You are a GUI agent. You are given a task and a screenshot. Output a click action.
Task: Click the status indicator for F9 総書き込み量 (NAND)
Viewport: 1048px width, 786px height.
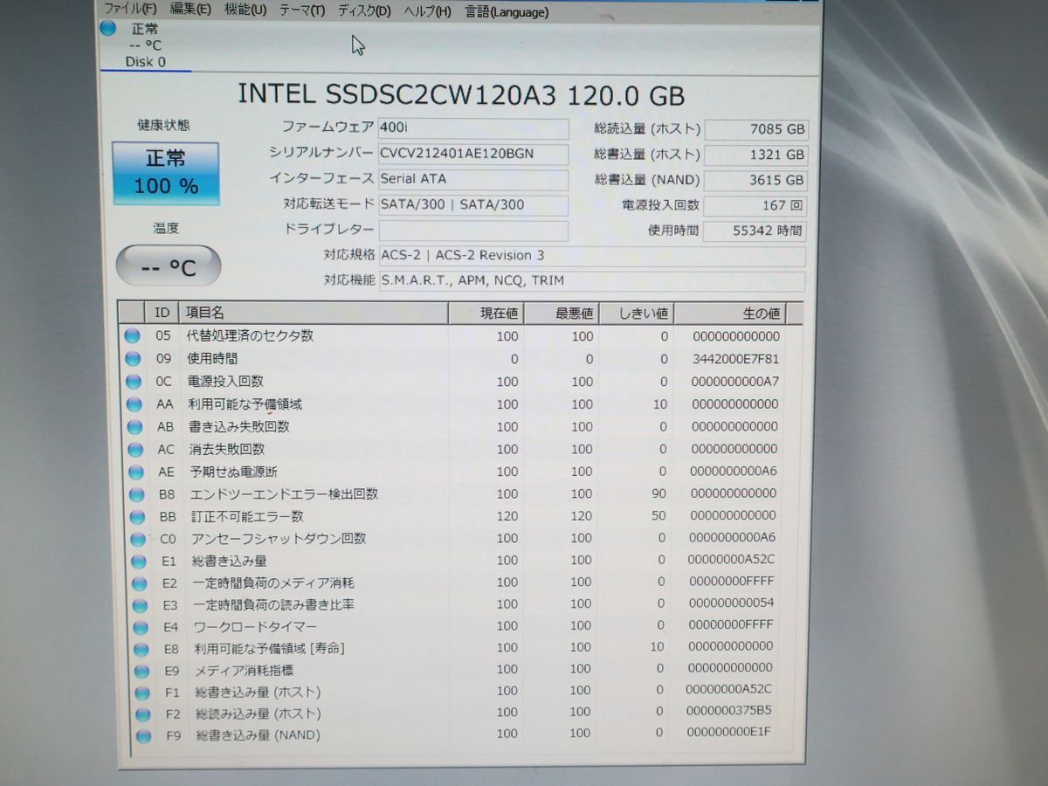pyautogui.click(x=134, y=734)
